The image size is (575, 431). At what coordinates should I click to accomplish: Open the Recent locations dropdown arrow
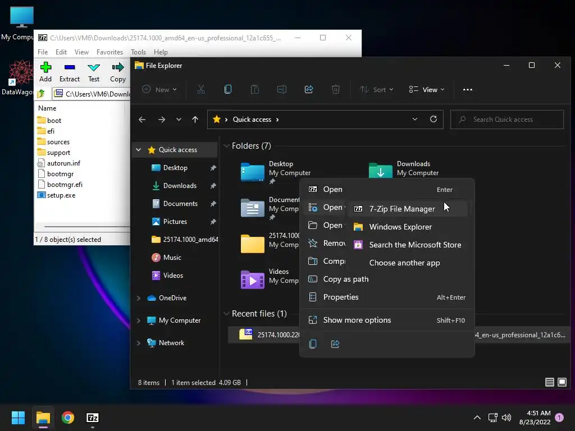pos(179,120)
